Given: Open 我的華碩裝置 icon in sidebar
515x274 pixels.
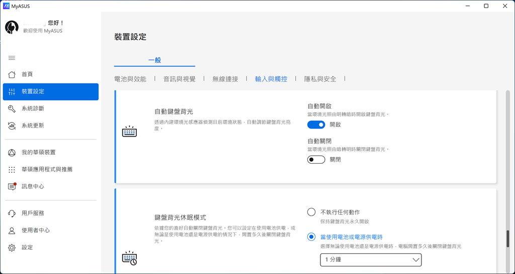Looking at the screenshot, I should 12,153.
